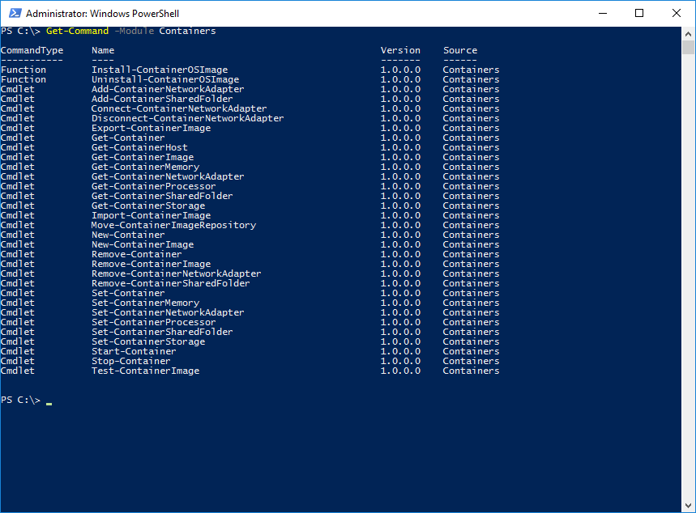The height and width of the screenshot is (513, 696).
Task: Click Uninstall-ContainerOSImage entry
Action: click(165, 79)
